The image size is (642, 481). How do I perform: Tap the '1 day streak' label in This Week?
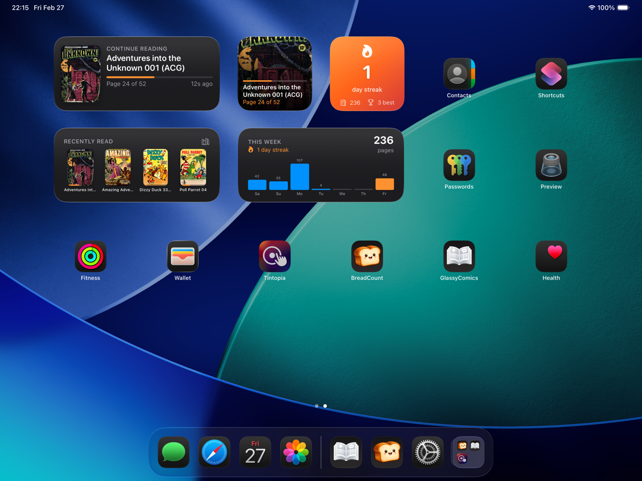pos(273,150)
